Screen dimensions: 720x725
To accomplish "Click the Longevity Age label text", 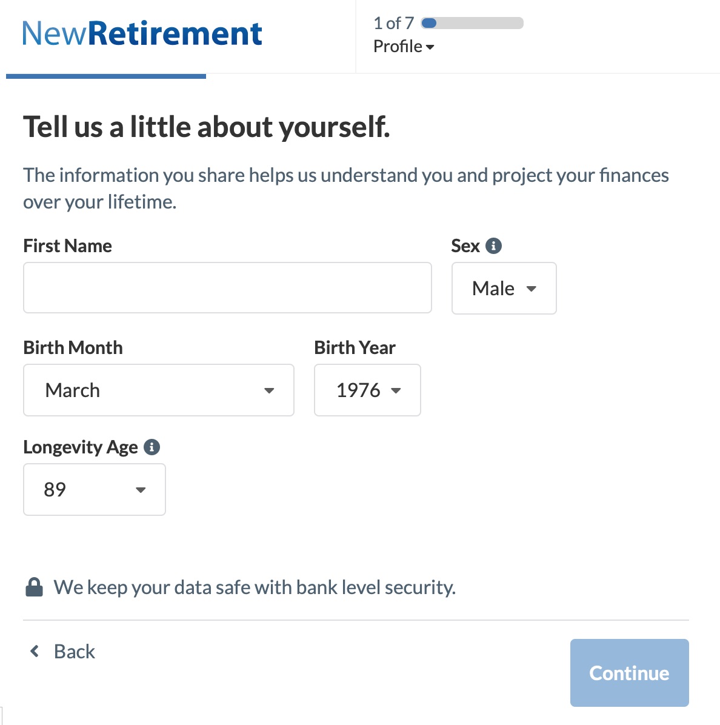I will pos(81,447).
